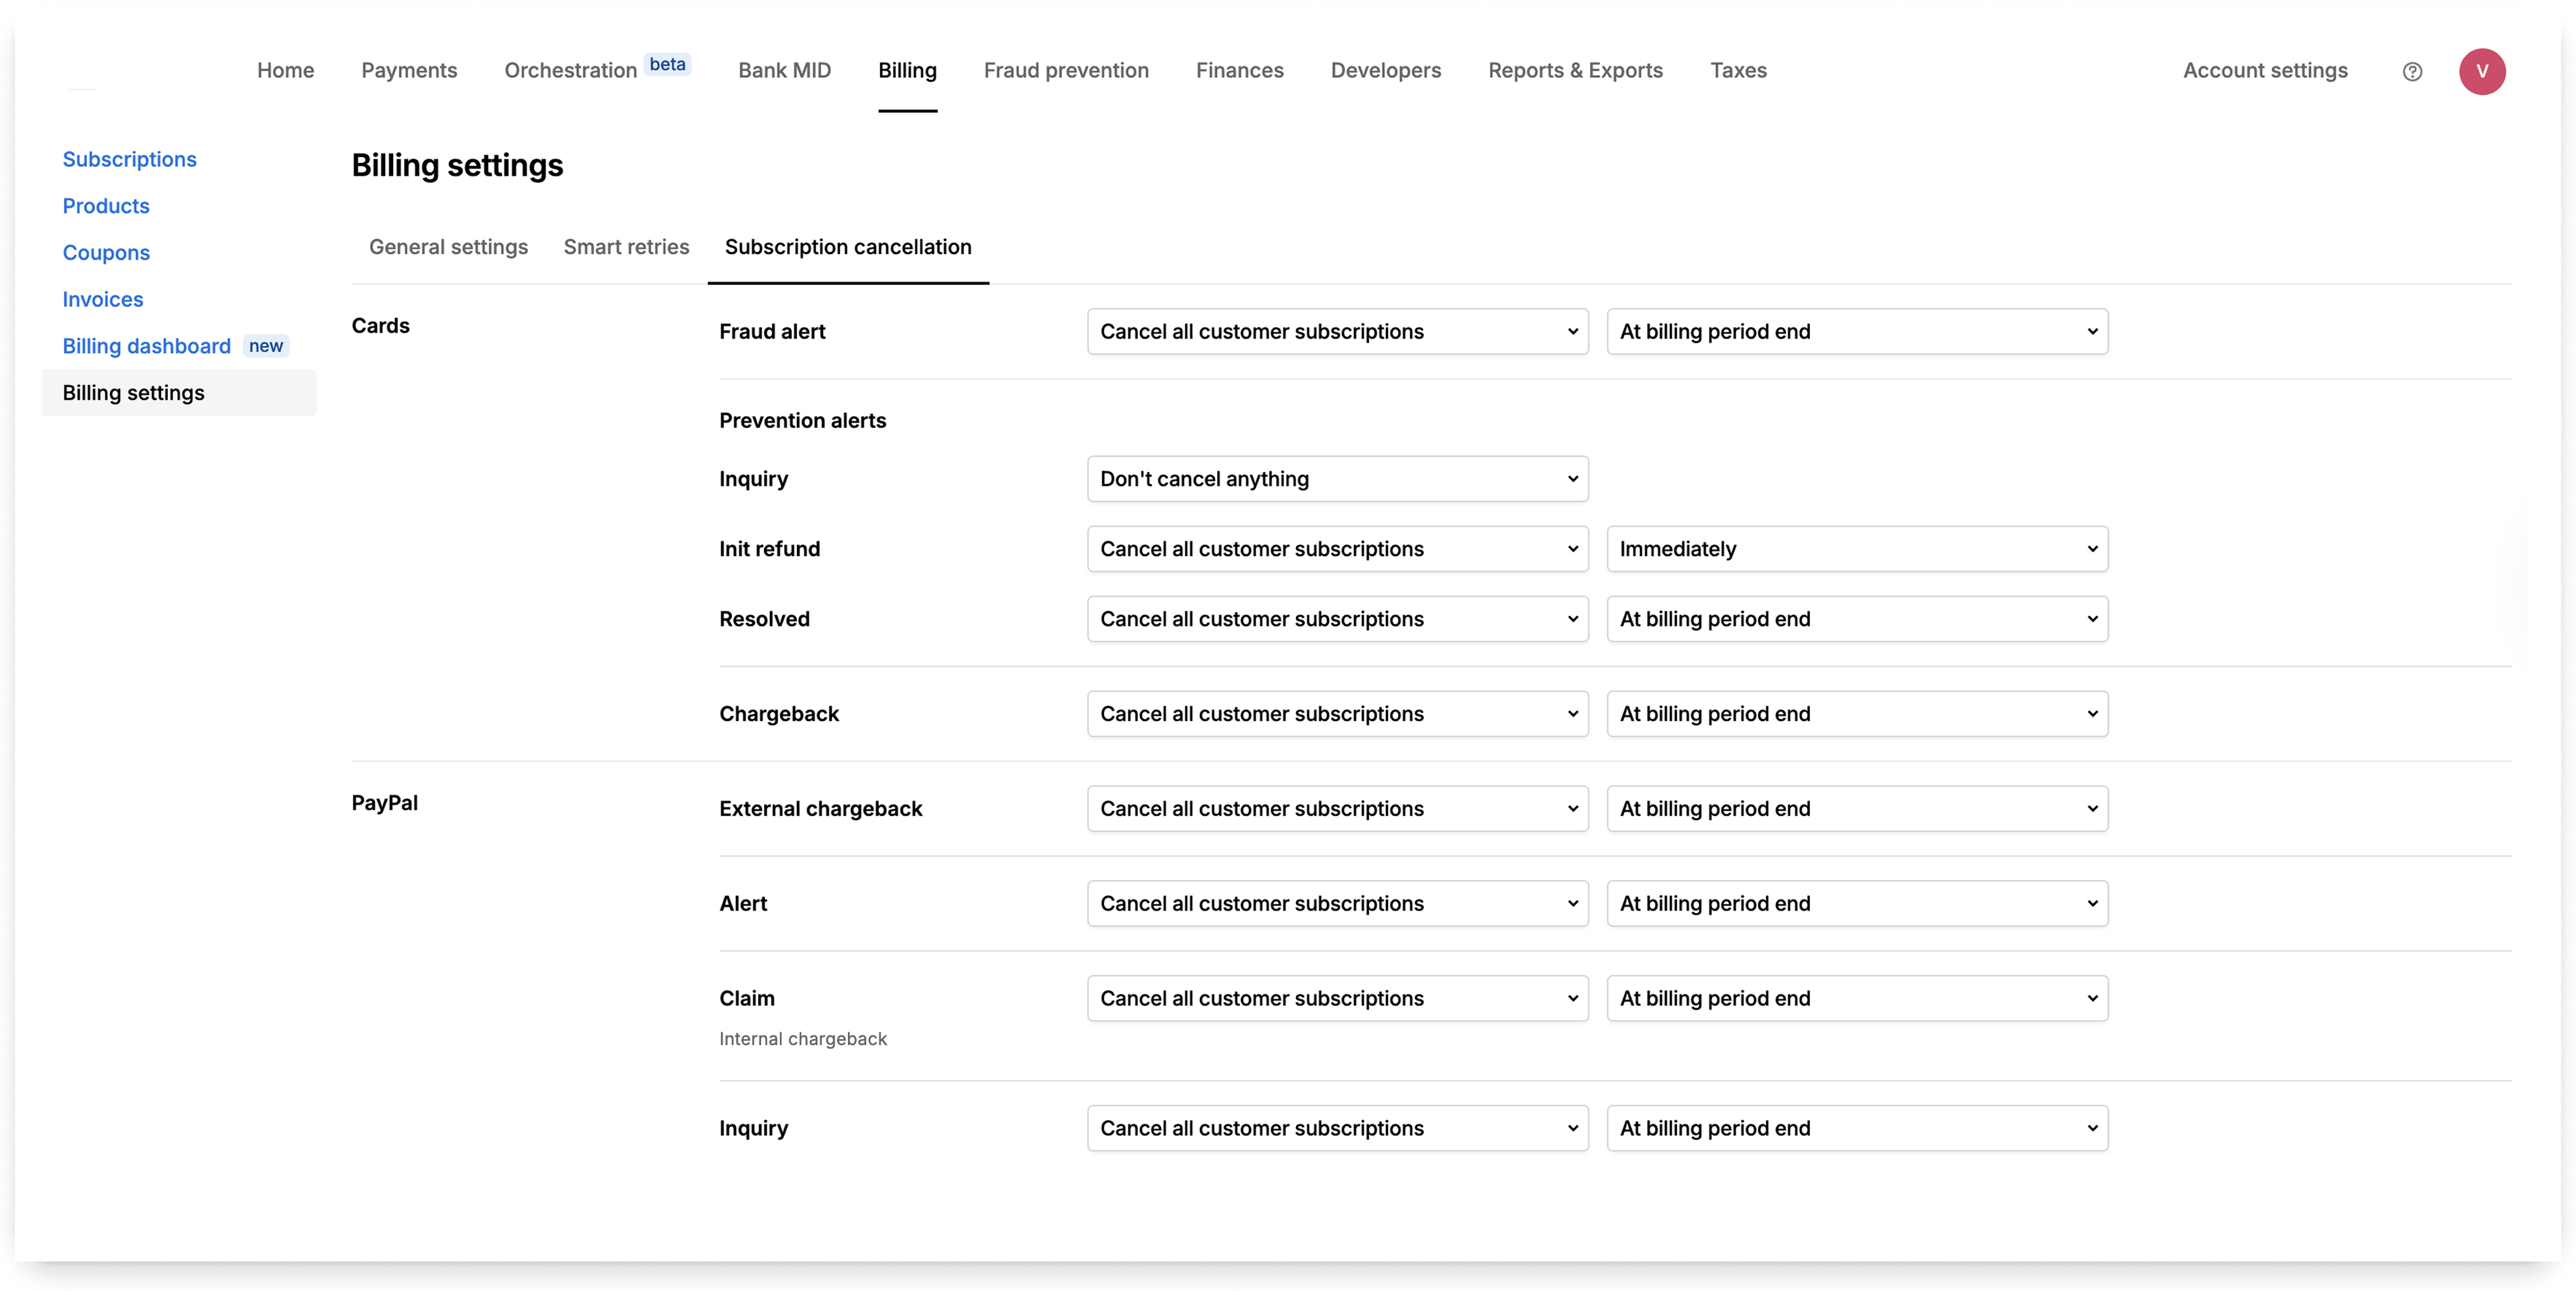The image size is (2576, 1291).
Task: Navigate to Reports & Exports
Action: [x=1575, y=70]
